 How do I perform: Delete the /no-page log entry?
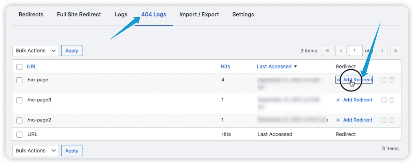coord(392,80)
